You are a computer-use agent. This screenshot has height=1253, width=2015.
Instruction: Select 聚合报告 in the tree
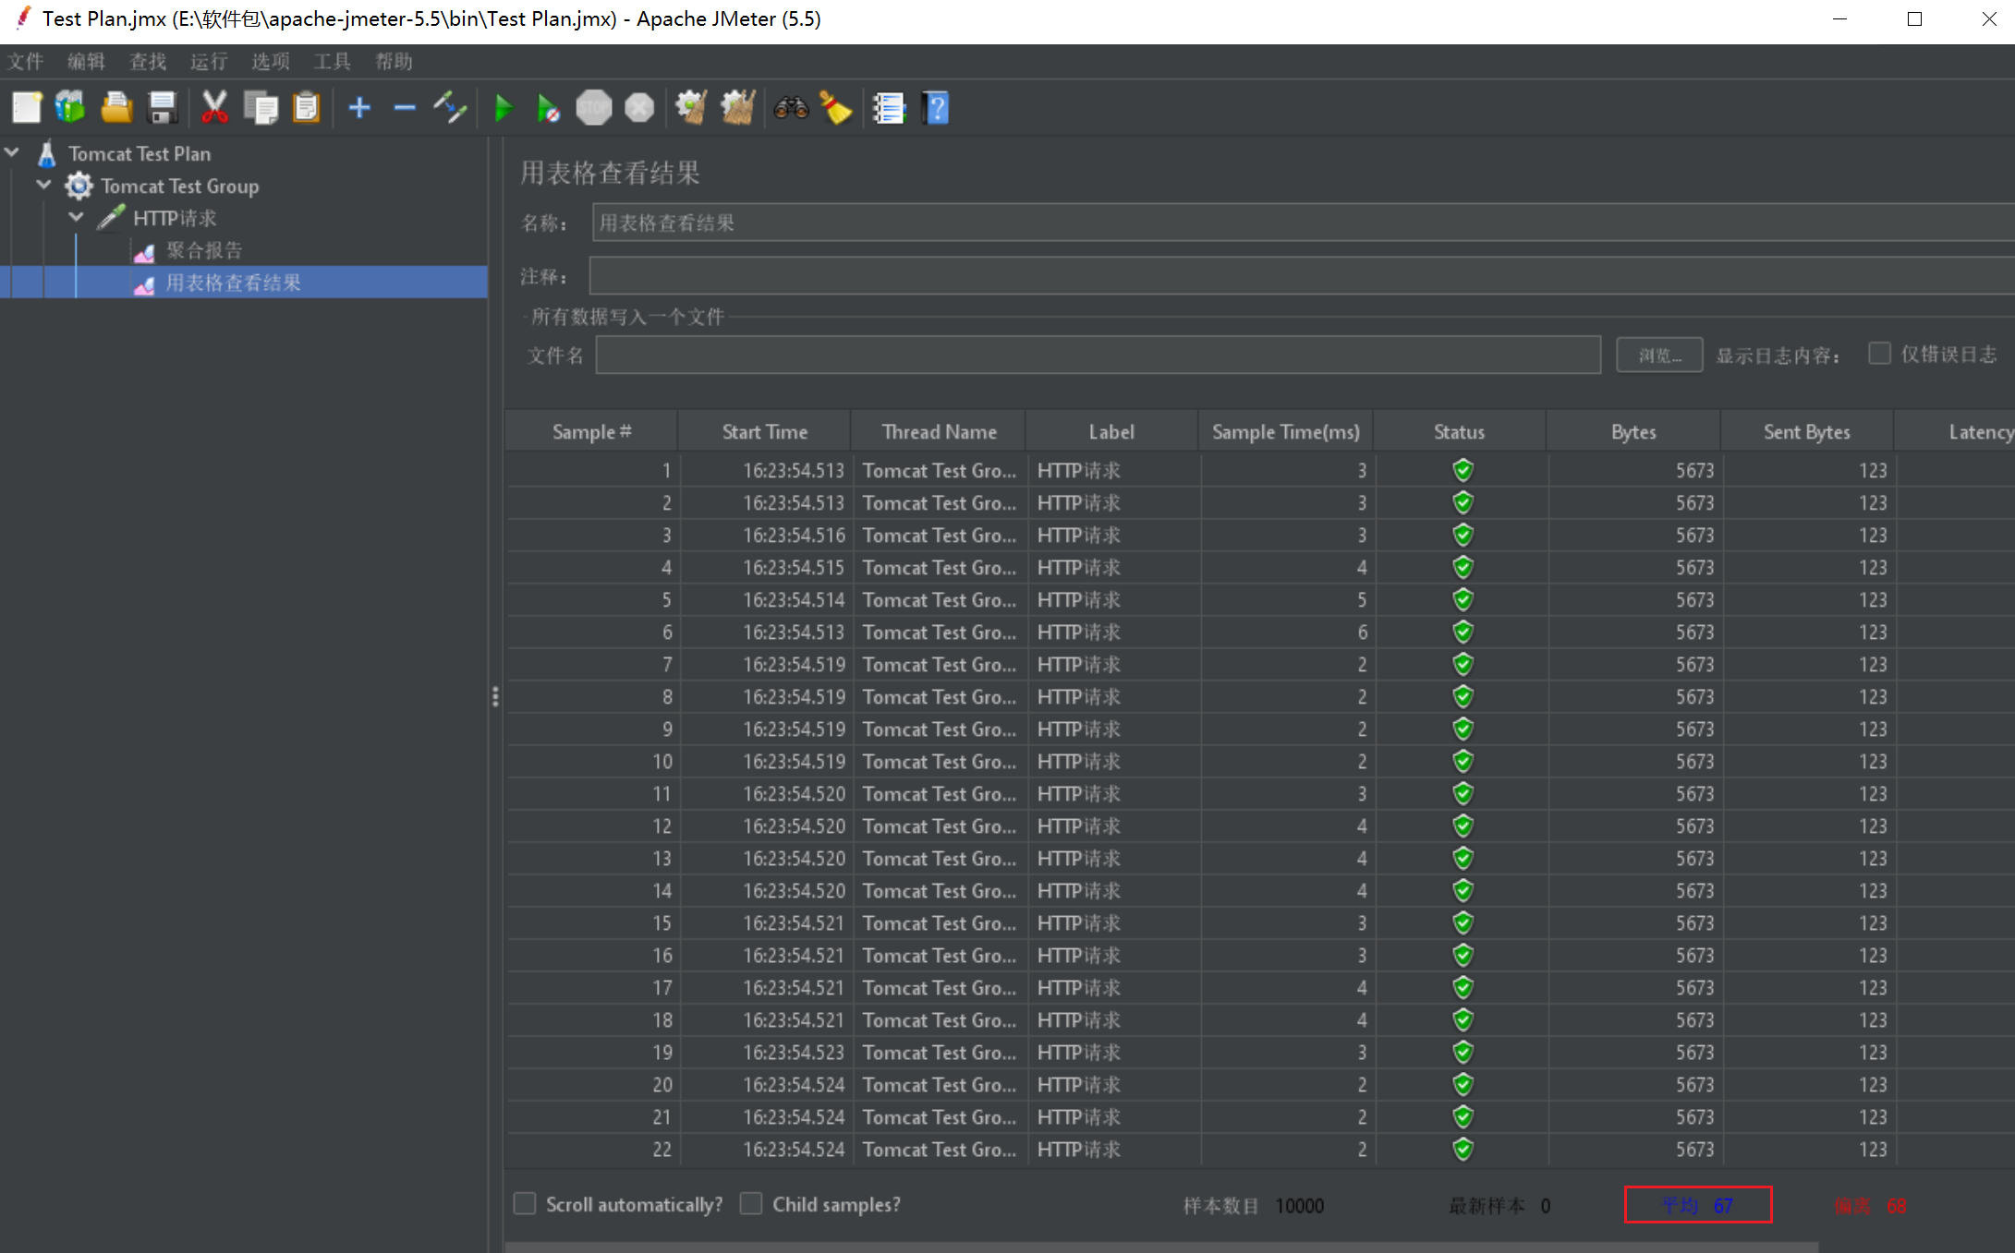pyautogui.click(x=204, y=250)
